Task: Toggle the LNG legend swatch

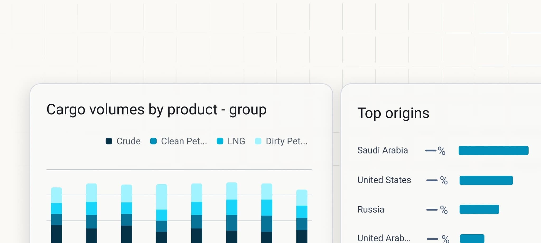Action: 220,141
